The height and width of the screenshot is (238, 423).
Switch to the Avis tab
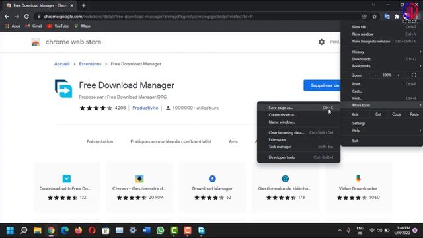coord(233,141)
